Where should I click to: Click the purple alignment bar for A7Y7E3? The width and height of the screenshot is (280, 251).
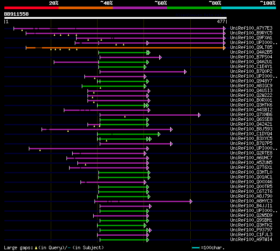119,28
